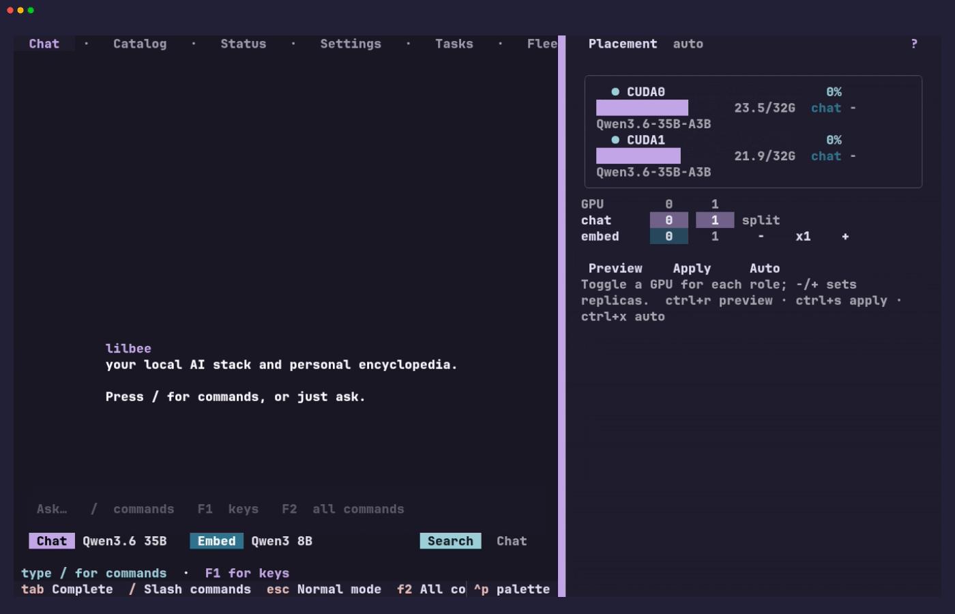Toggle the Search mode badge
This screenshot has width=955, height=614.
450,541
